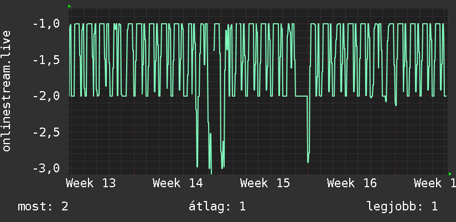Click the flat -2,0 line segment in Week 15

(x=302, y=96)
